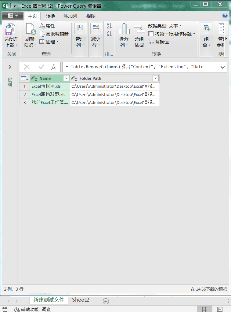Expand the Use First Row as Headers arrow

[x=194, y=34]
